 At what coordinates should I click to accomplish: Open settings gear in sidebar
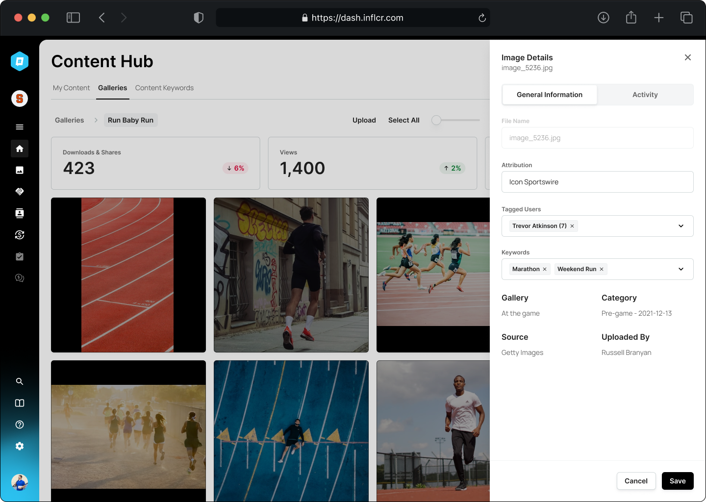click(20, 446)
